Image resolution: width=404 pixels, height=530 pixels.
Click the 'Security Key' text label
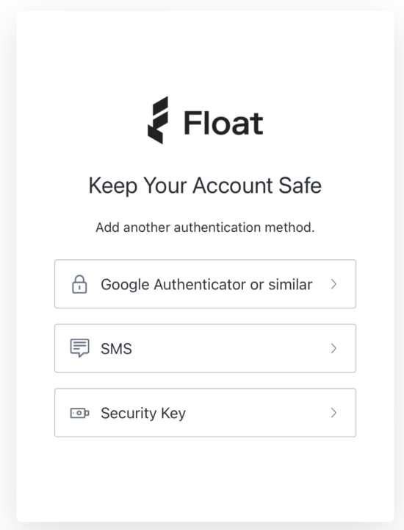click(x=143, y=414)
